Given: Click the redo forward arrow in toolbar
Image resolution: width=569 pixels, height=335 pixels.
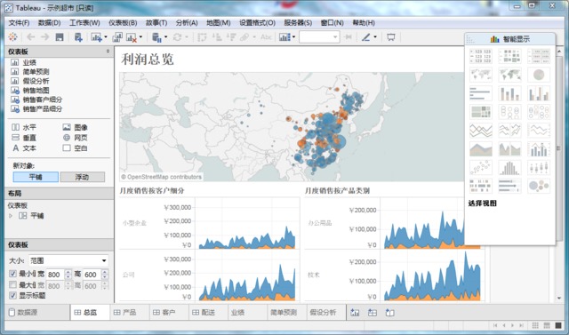Looking at the screenshot, I should click(44, 37).
